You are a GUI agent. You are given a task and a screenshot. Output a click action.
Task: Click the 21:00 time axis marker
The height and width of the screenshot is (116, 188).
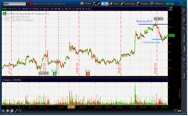71,107
